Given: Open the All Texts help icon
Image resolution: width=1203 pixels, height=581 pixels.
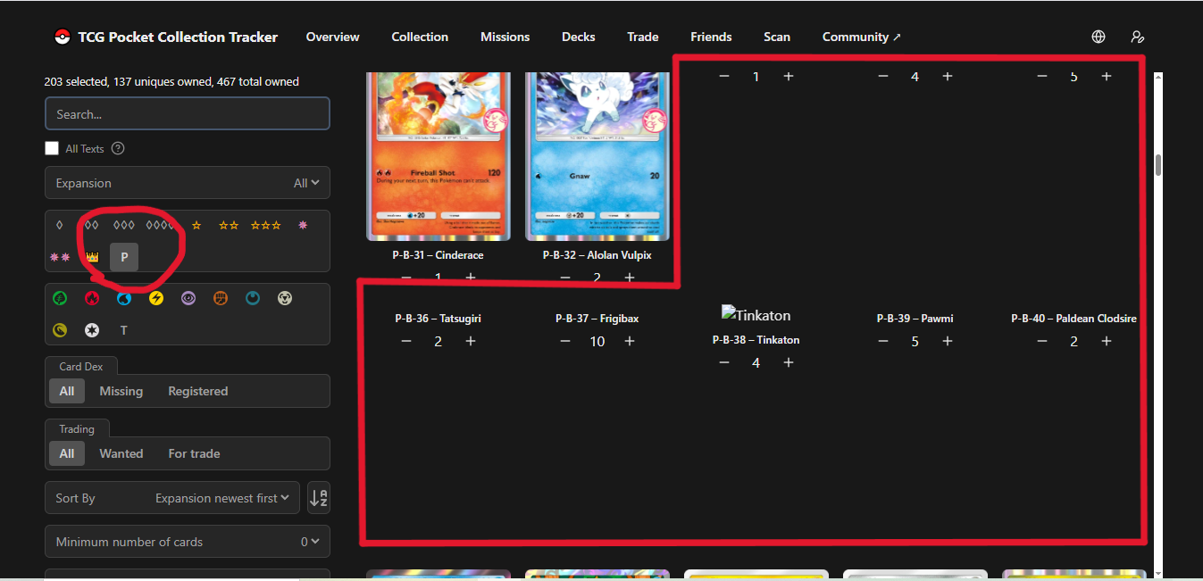Looking at the screenshot, I should pyautogui.click(x=118, y=148).
